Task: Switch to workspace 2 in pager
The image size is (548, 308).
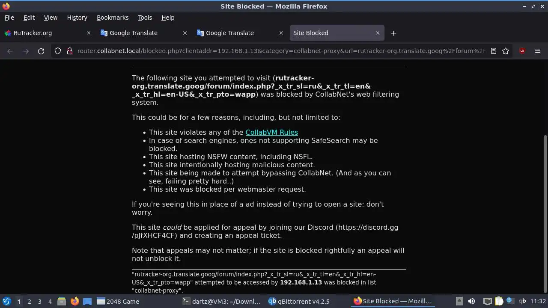Action: coord(29,301)
